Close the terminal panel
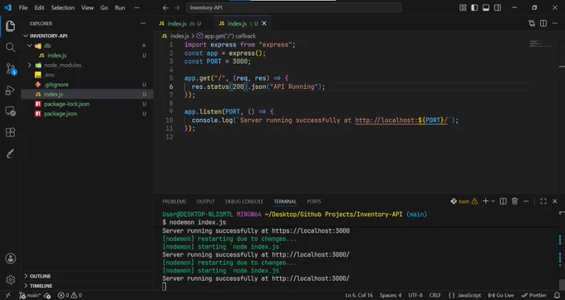Image resolution: width=565 pixels, height=300 pixels. [x=555, y=201]
